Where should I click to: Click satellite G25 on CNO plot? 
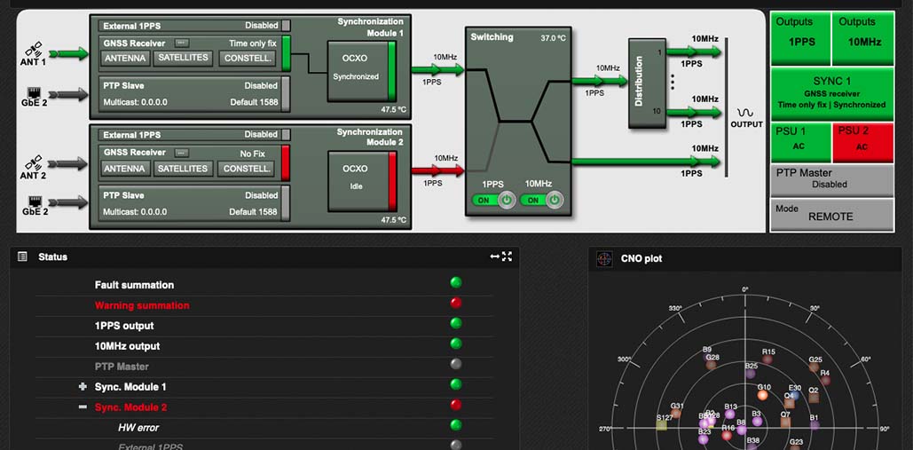814,367
